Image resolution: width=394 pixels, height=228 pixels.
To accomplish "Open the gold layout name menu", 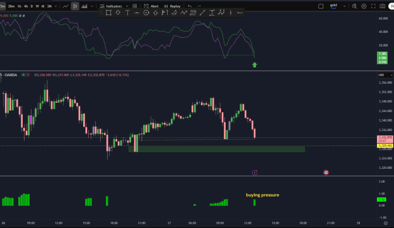I will coord(333,6).
